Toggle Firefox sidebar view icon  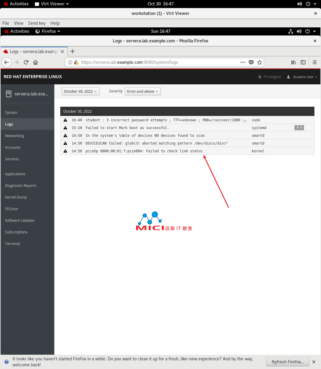(303, 62)
